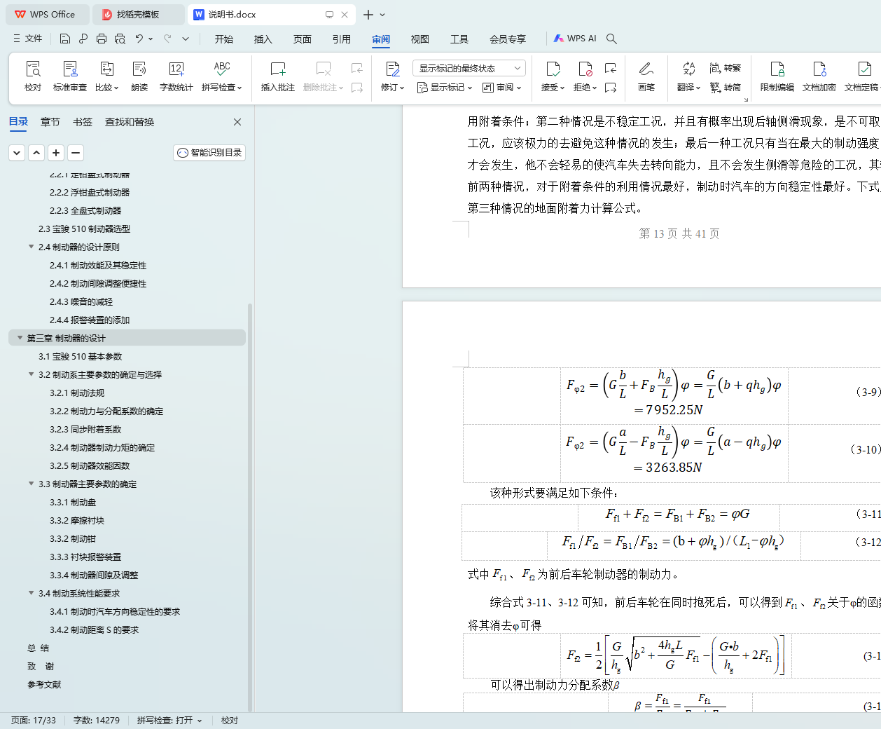Click the 校对 proofreading tool
This screenshot has height=729, width=881.
33,76
